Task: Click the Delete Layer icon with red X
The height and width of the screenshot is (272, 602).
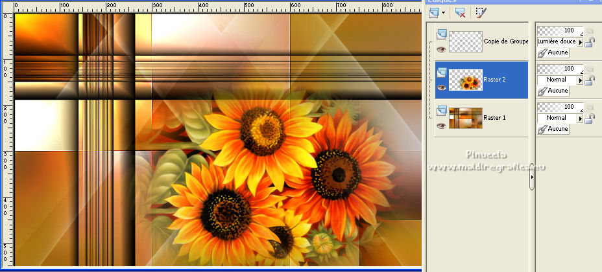Action: click(x=460, y=13)
